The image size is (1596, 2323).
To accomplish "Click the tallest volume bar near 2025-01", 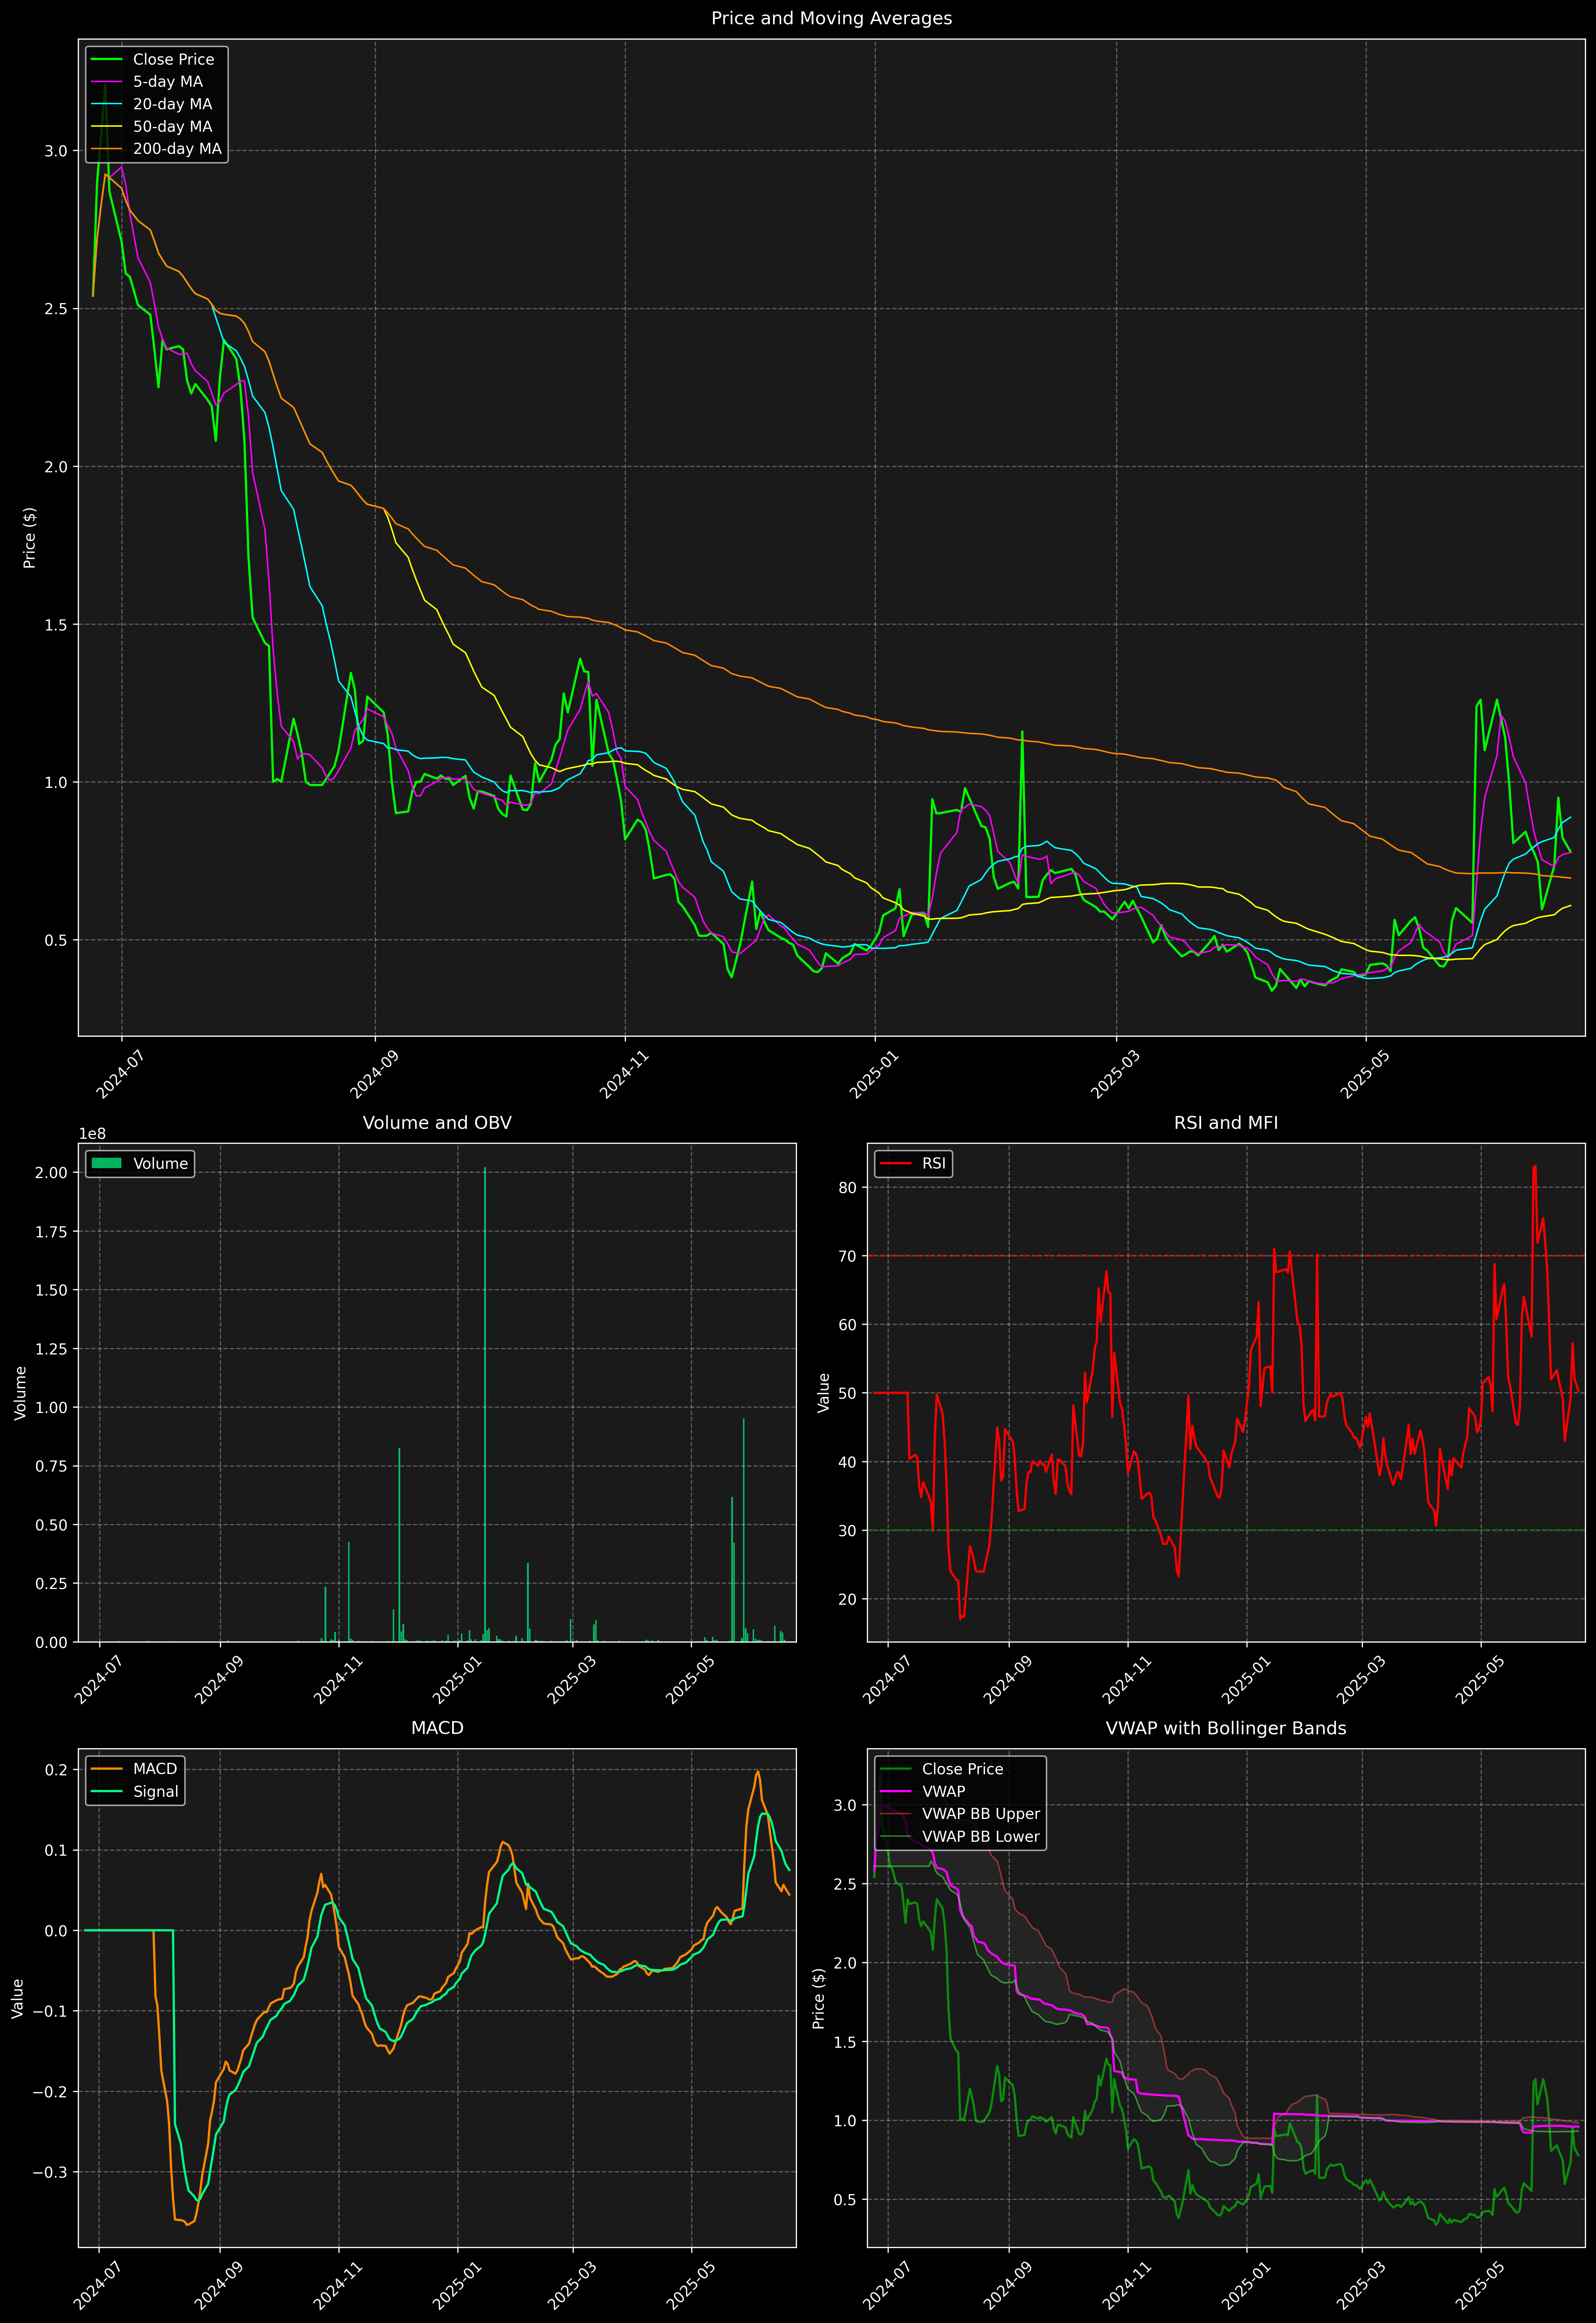I will [485, 1404].
